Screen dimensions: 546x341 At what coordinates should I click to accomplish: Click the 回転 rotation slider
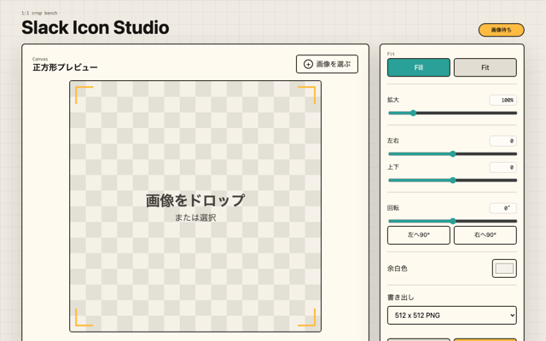[452, 221]
